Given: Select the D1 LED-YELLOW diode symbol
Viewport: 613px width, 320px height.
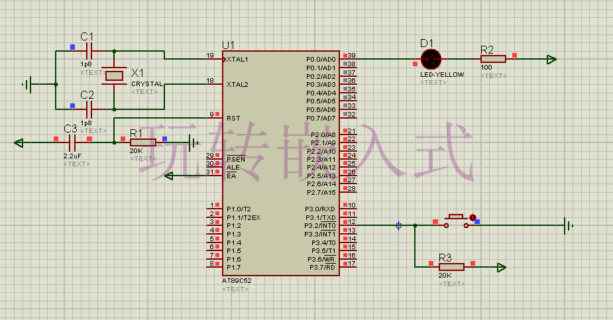Looking at the screenshot, I should pyautogui.click(x=431, y=60).
